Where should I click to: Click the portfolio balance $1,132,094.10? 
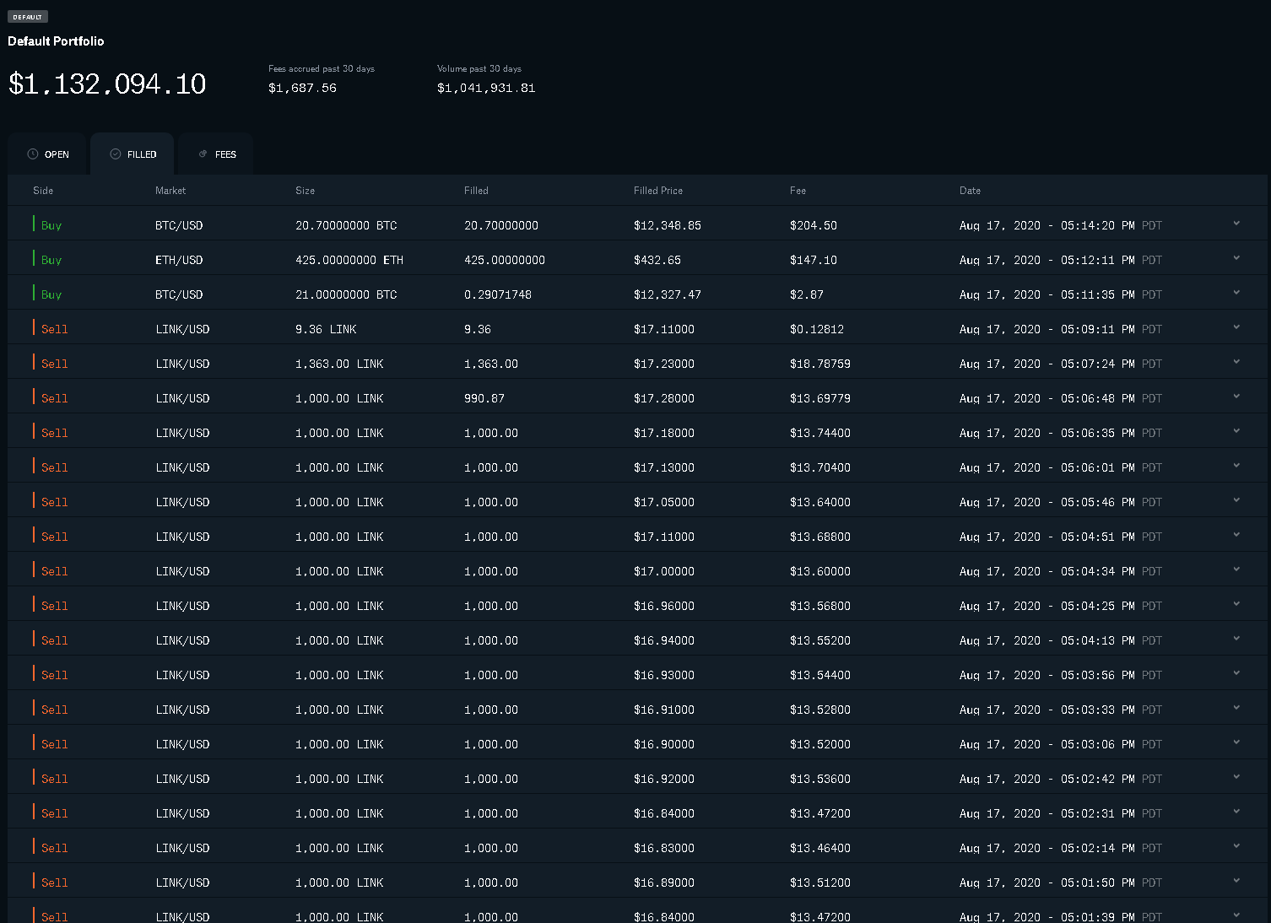pyautogui.click(x=107, y=84)
